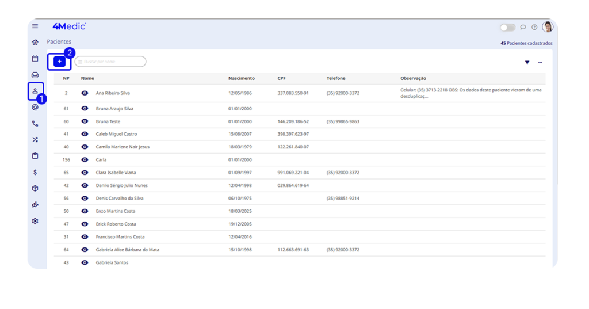This screenshot has width=589, height=309.
Task: Go to the Home icon in sidebar
Action: click(x=35, y=42)
